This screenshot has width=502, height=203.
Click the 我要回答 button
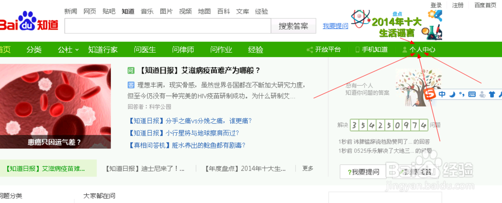(x=417, y=172)
